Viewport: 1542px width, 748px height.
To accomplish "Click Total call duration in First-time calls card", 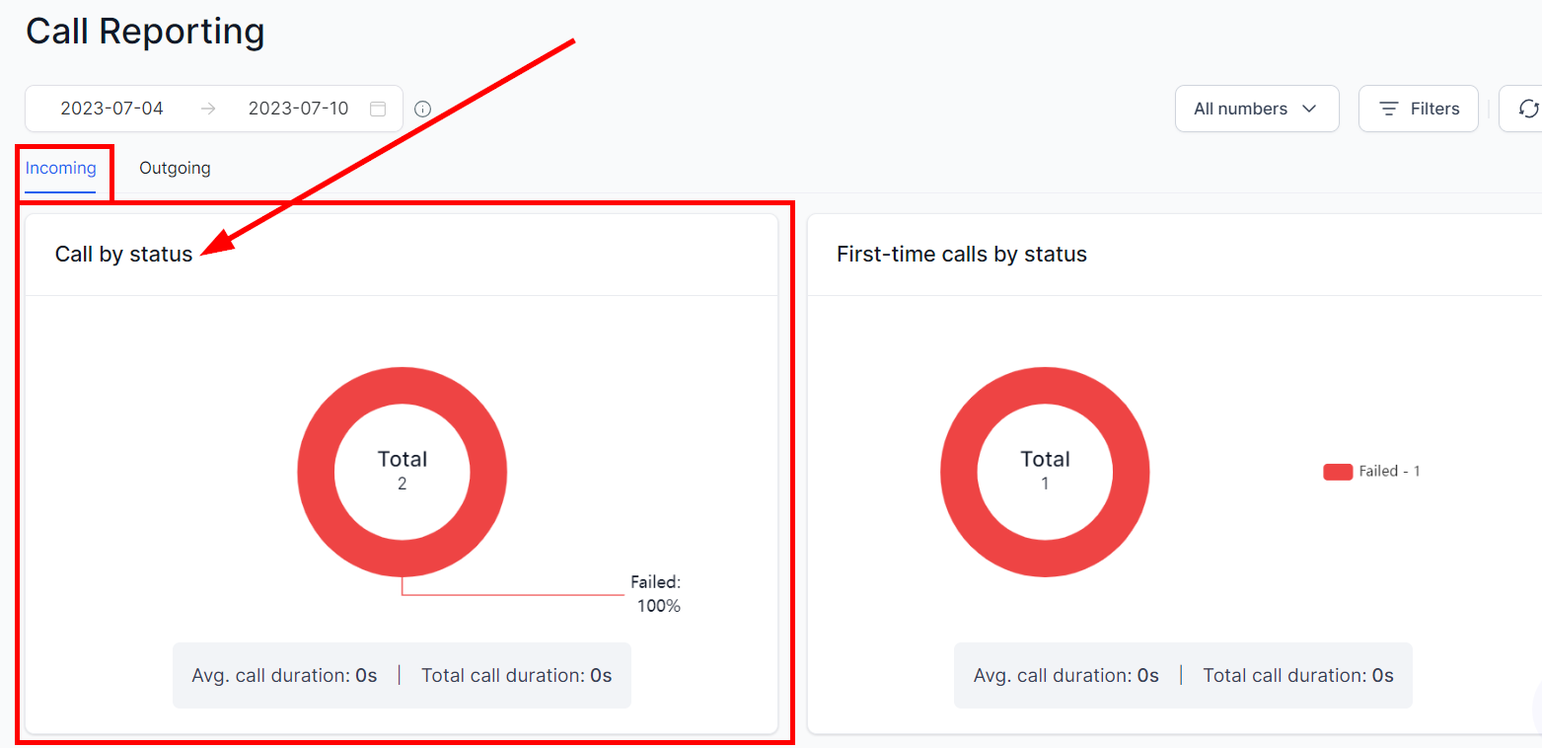I will [1297, 676].
